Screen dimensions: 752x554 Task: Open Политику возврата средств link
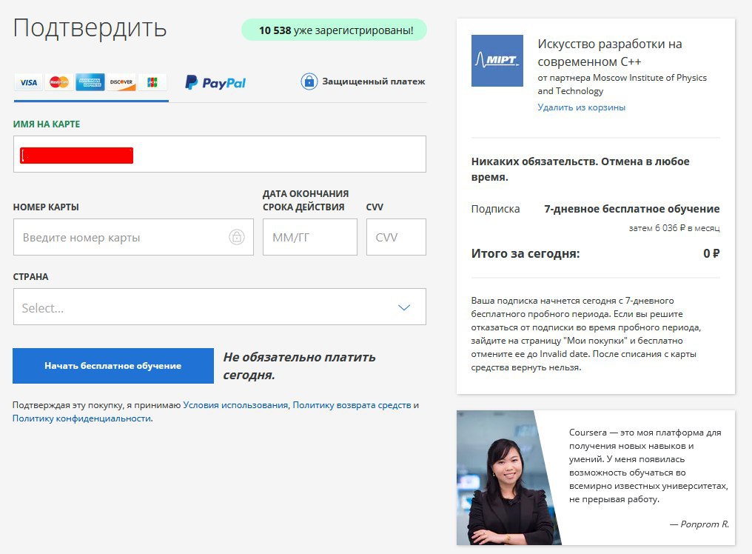point(352,405)
